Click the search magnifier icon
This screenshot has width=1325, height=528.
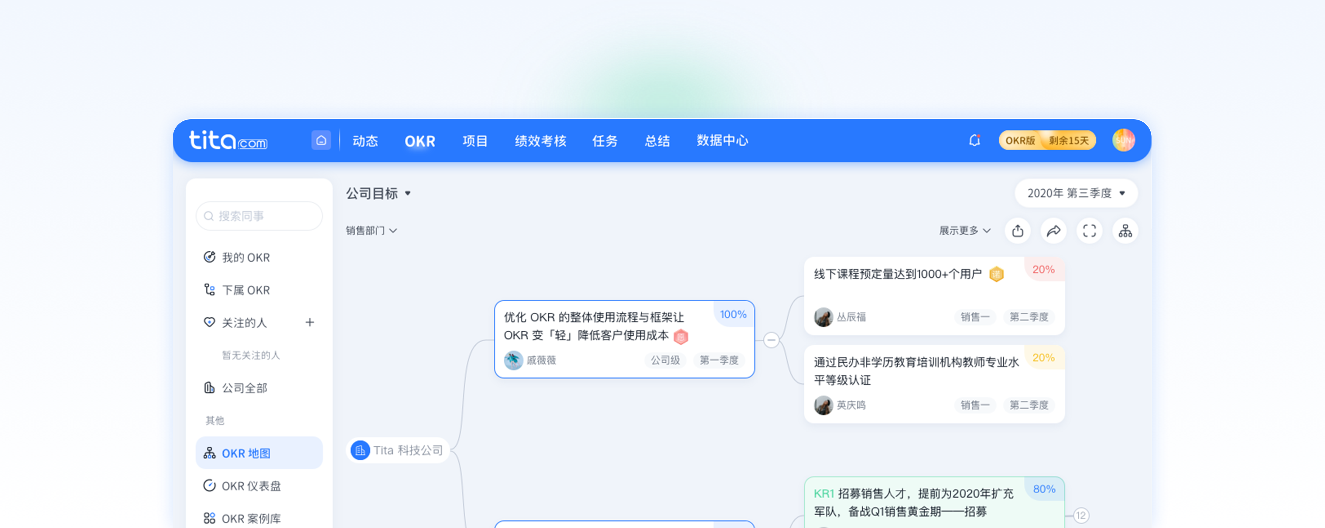208,216
